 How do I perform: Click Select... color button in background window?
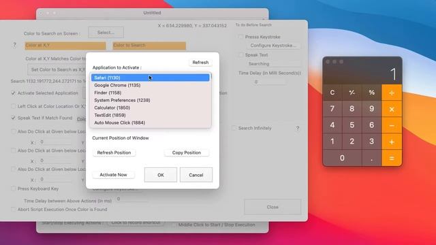(106, 33)
